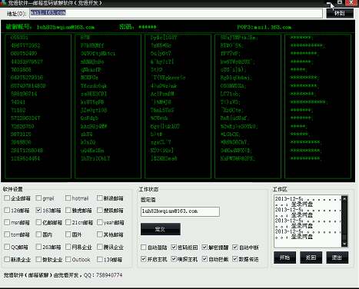Tick the 21cn邮箱 checkbox
The width and height of the screenshot is (359, 289).
68,222
